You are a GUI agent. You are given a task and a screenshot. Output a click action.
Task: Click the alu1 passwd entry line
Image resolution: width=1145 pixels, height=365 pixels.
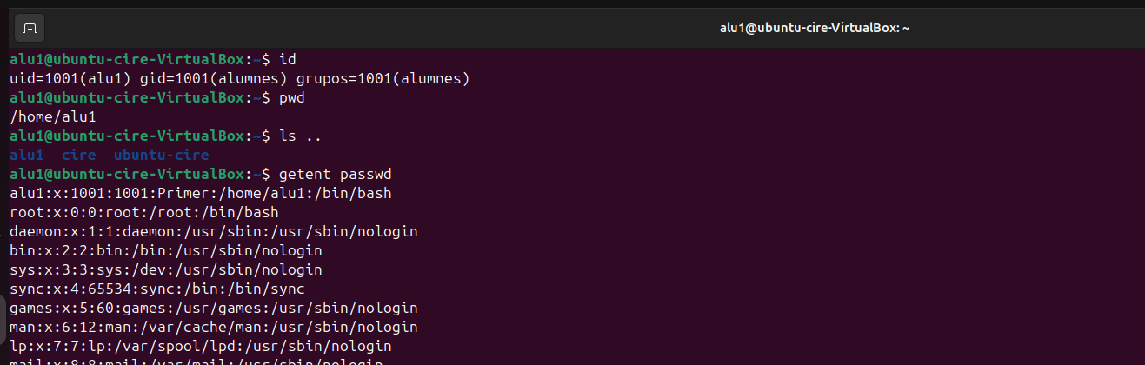point(200,193)
